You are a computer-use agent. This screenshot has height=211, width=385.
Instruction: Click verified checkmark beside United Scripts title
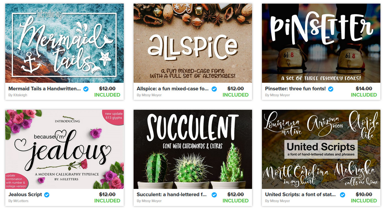(343, 195)
